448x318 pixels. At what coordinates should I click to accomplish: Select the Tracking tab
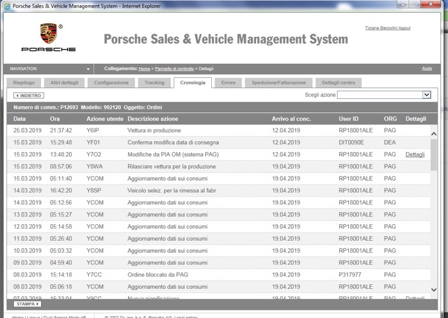[154, 82]
